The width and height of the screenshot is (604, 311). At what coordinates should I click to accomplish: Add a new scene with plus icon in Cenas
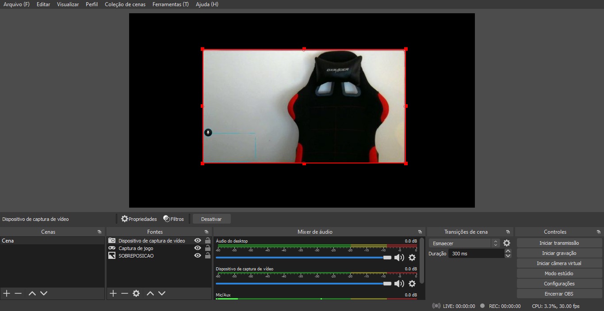coord(7,293)
